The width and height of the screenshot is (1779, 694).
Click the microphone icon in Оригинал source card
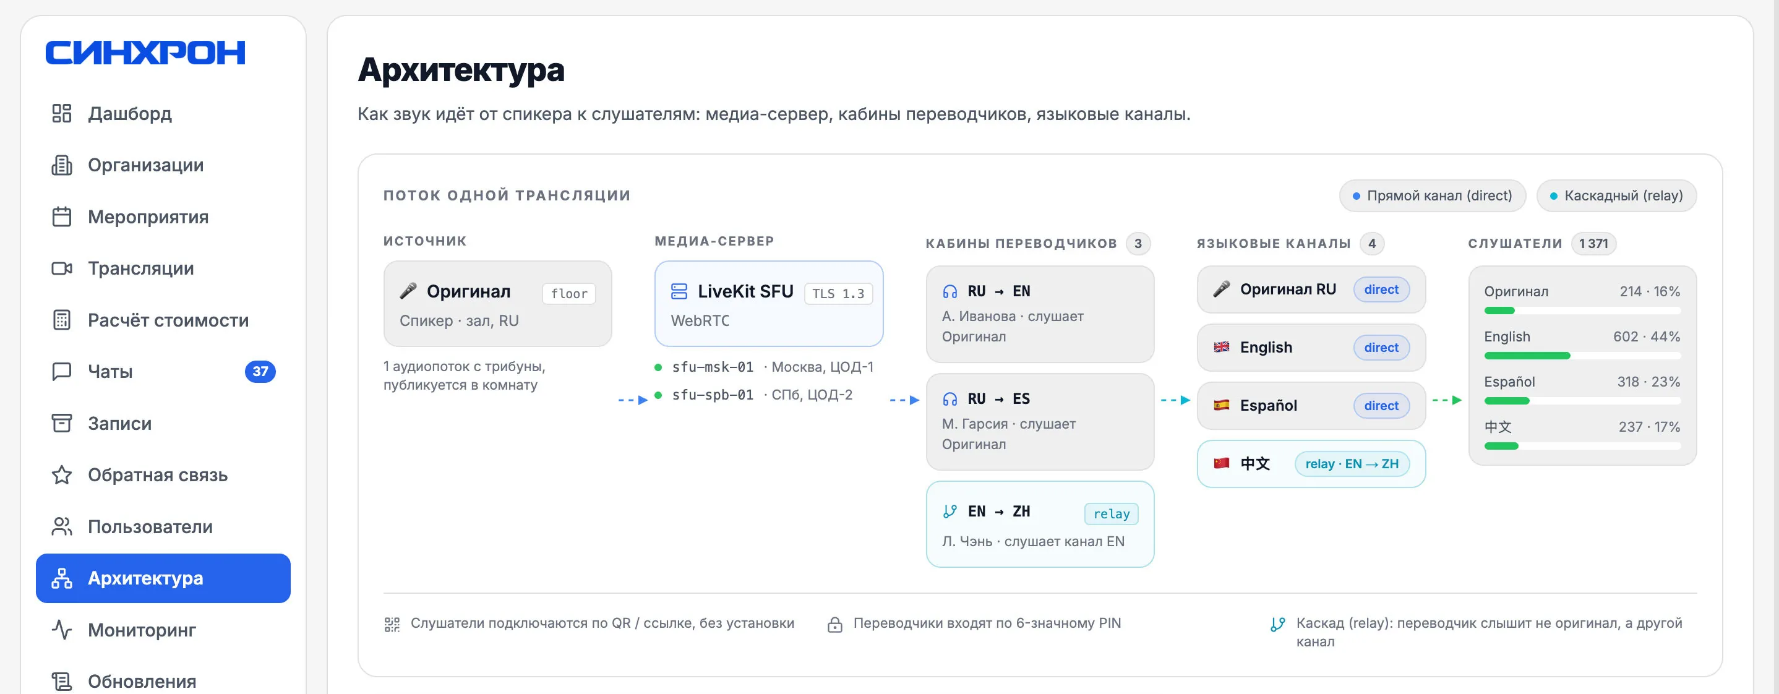tap(408, 291)
